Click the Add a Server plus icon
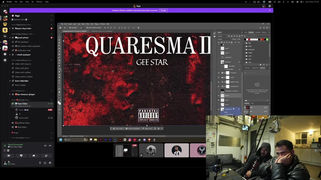 click(5, 54)
